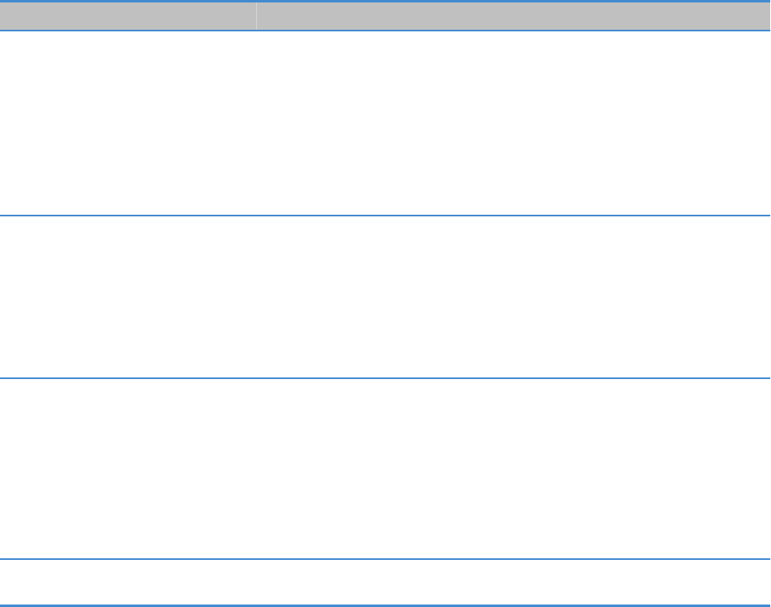Click the blue separator between second and third rows
The width and height of the screenshot is (771, 607).
[x=385, y=378]
